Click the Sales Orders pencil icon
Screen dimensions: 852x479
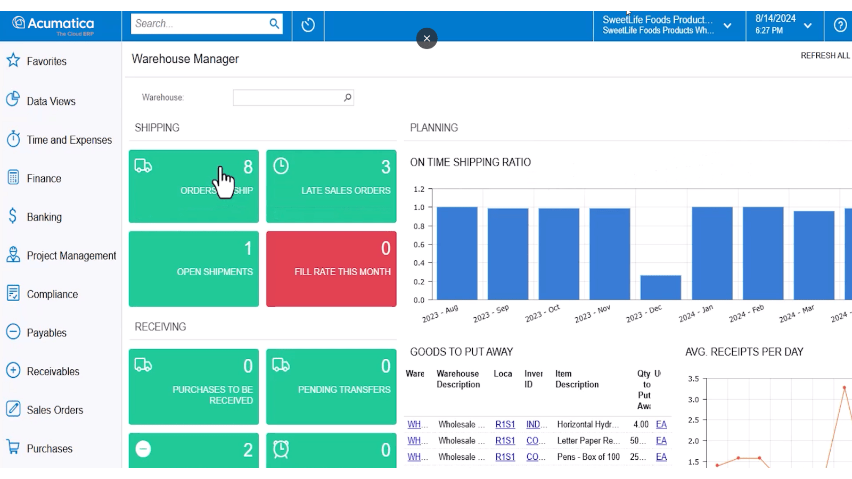(13, 409)
